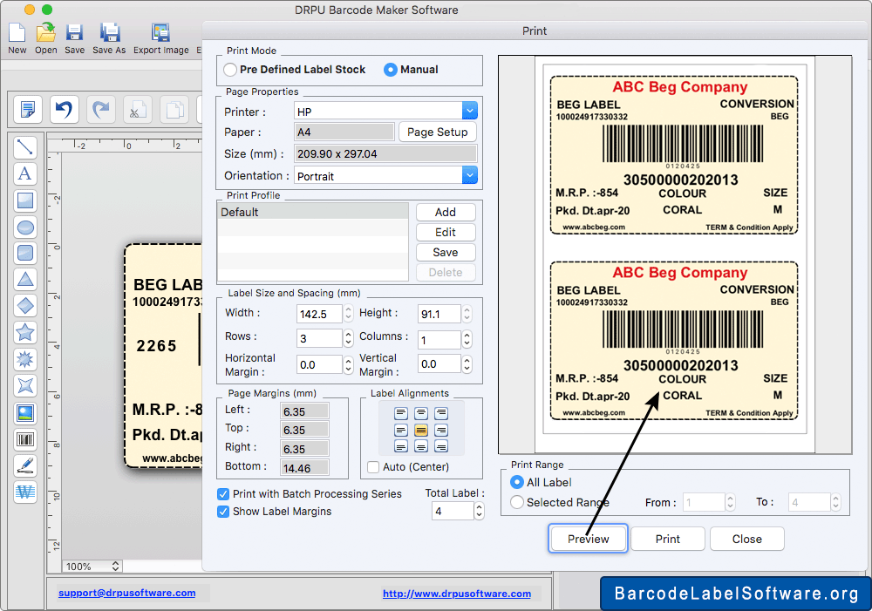Select the Text tool from the drawing toolbar
Viewport: 872px width, 611px height.
click(x=24, y=173)
